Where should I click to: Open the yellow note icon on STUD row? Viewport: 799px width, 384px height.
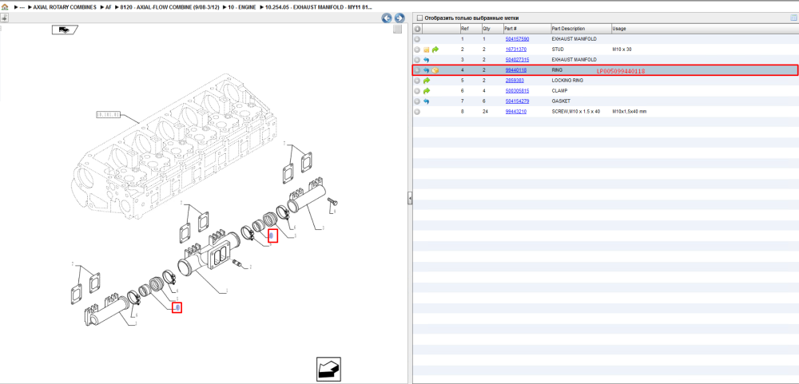(x=427, y=49)
